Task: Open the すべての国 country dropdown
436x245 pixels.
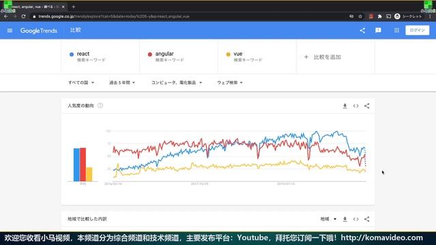Action: pyautogui.click(x=81, y=82)
